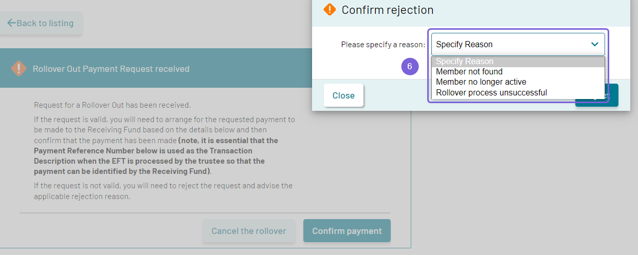Choose 'Member no longer active' reason
Screen dimensions: 638x255
coord(518,82)
